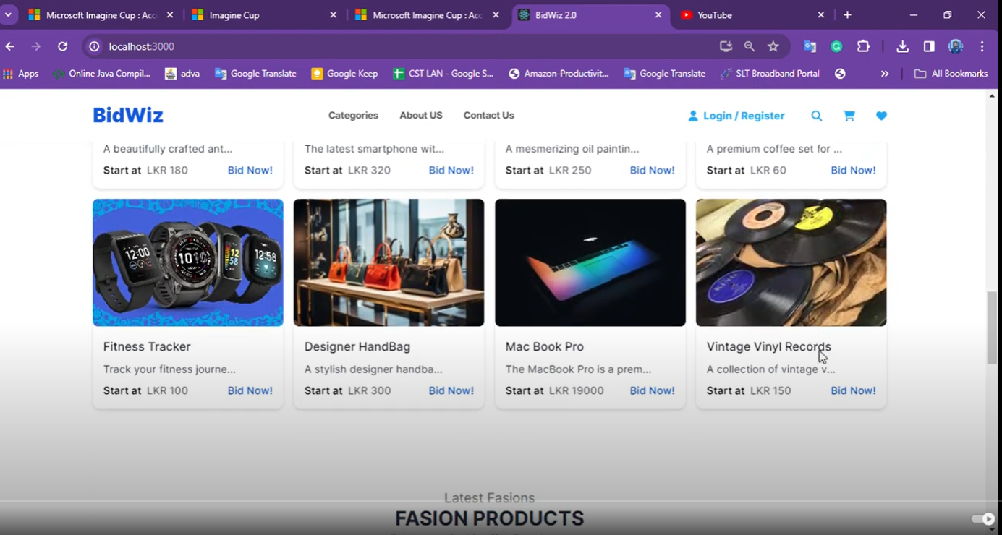Screen dimensions: 1002x535
Task: Open the shopping cart icon
Action: [849, 116]
